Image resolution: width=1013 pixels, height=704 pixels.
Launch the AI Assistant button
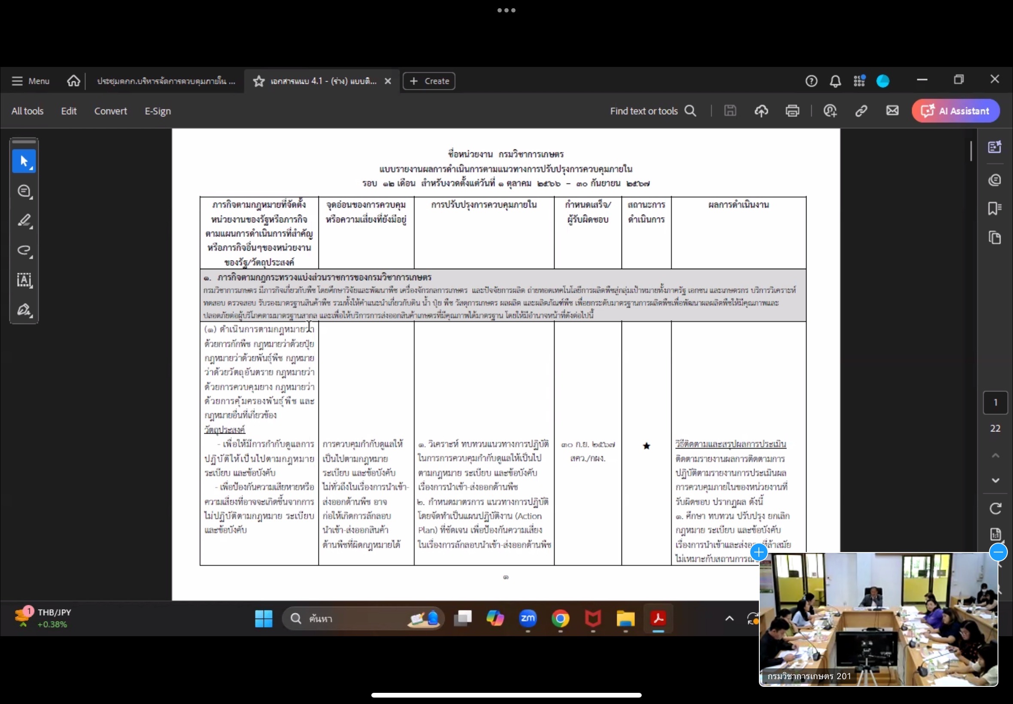pyautogui.click(x=955, y=111)
